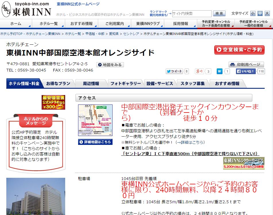Viewport: 273px width, 215px height.
Task: Click the セントレア breadcrumb link
Action: coord(131,34)
